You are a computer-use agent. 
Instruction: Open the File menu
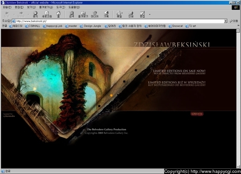click(7, 7)
